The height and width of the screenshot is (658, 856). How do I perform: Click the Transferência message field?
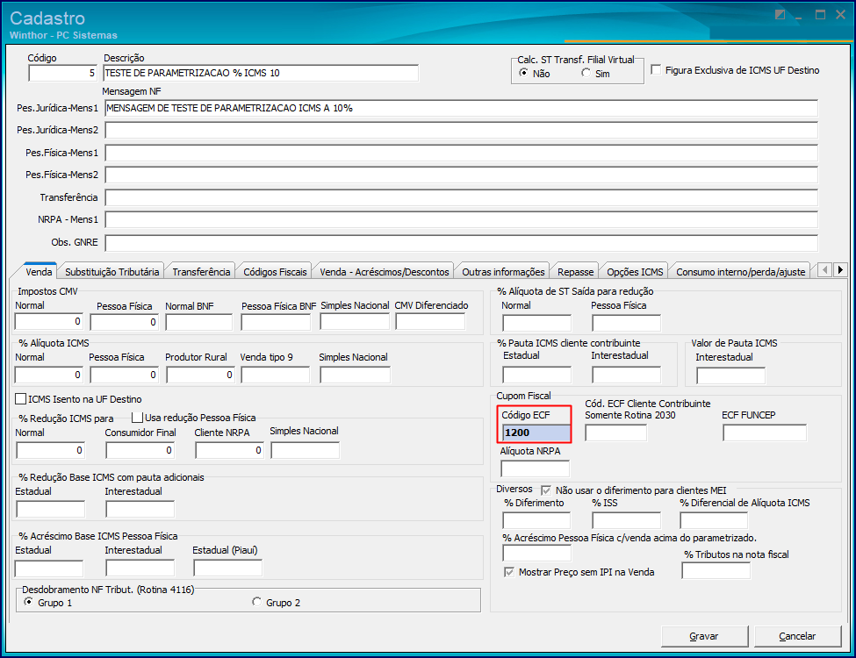click(x=461, y=197)
